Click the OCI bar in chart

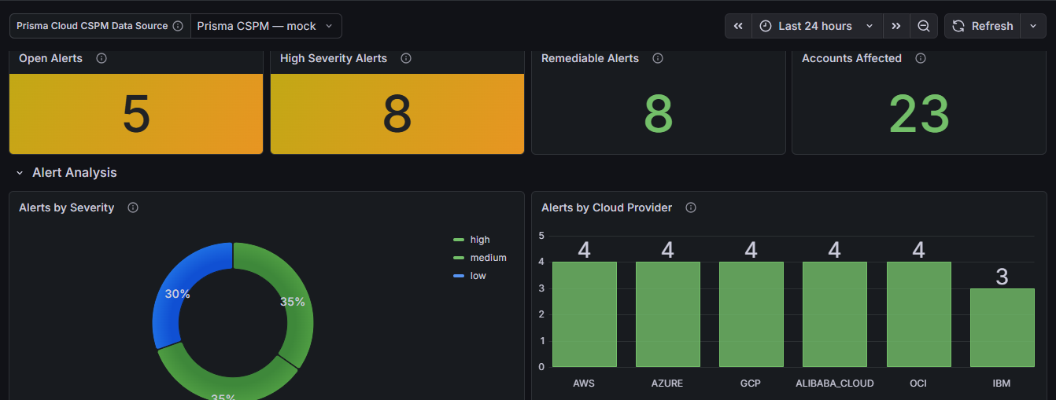918,314
